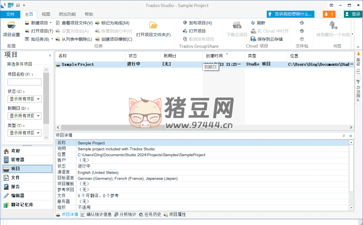Click the save icon in title bar

click(18, 5)
